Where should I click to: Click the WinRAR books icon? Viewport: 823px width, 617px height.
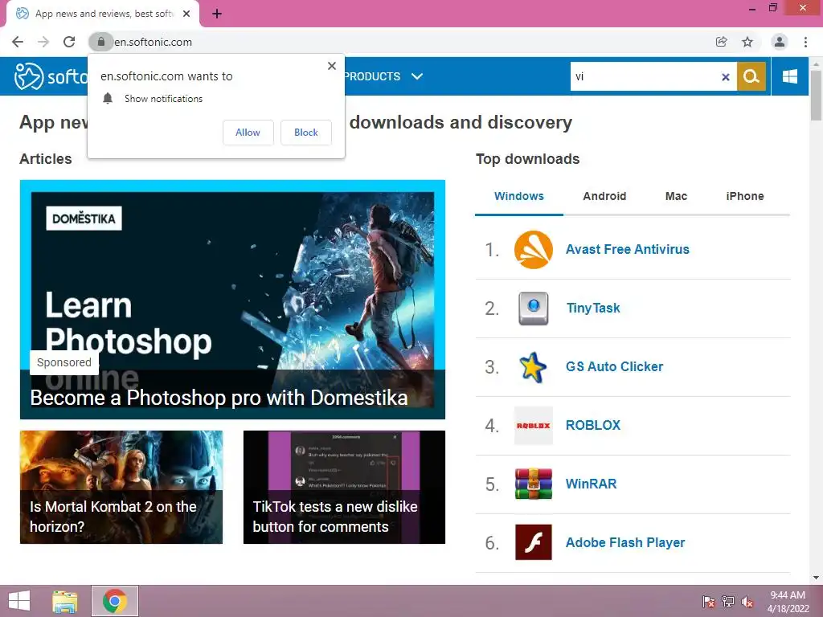534,484
